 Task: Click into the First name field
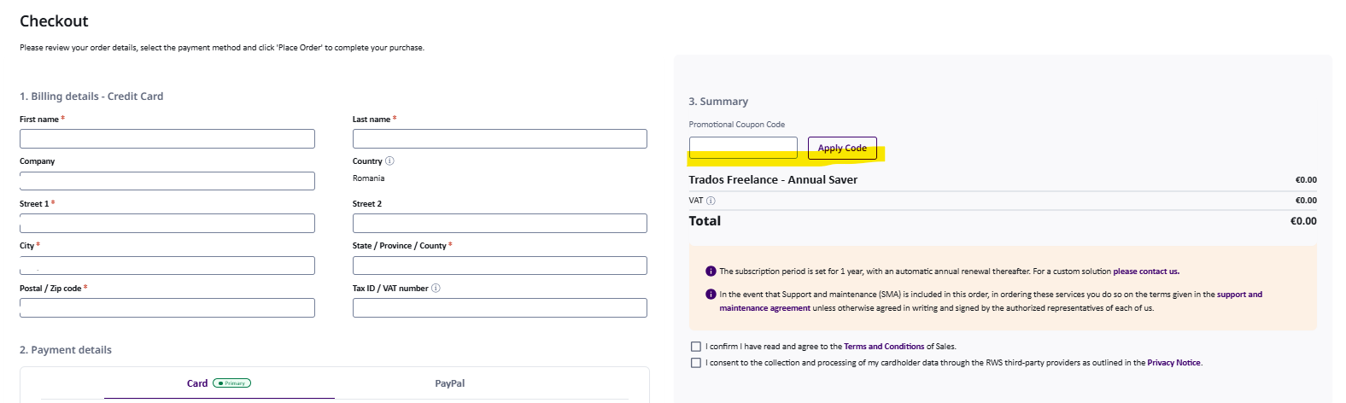(x=167, y=139)
